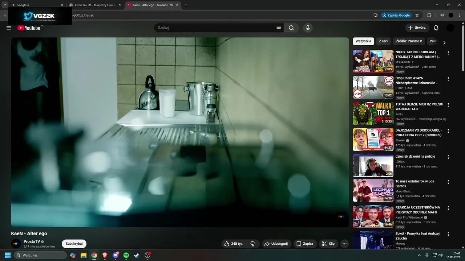Click the Zapytaj Google button
This screenshot has height=261, width=465.
(396, 15)
